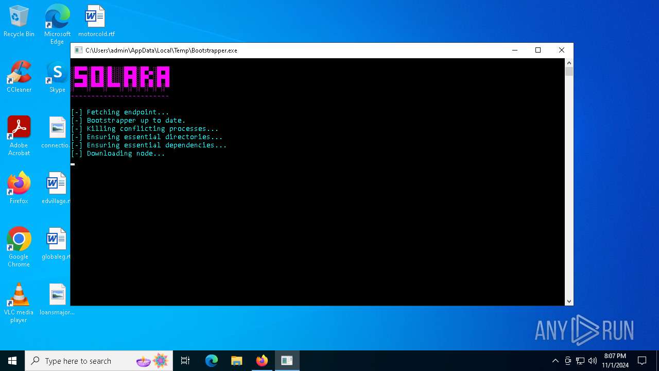This screenshot has height=371, width=659.
Task: Open network status tray icon
Action: click(580, 361)
